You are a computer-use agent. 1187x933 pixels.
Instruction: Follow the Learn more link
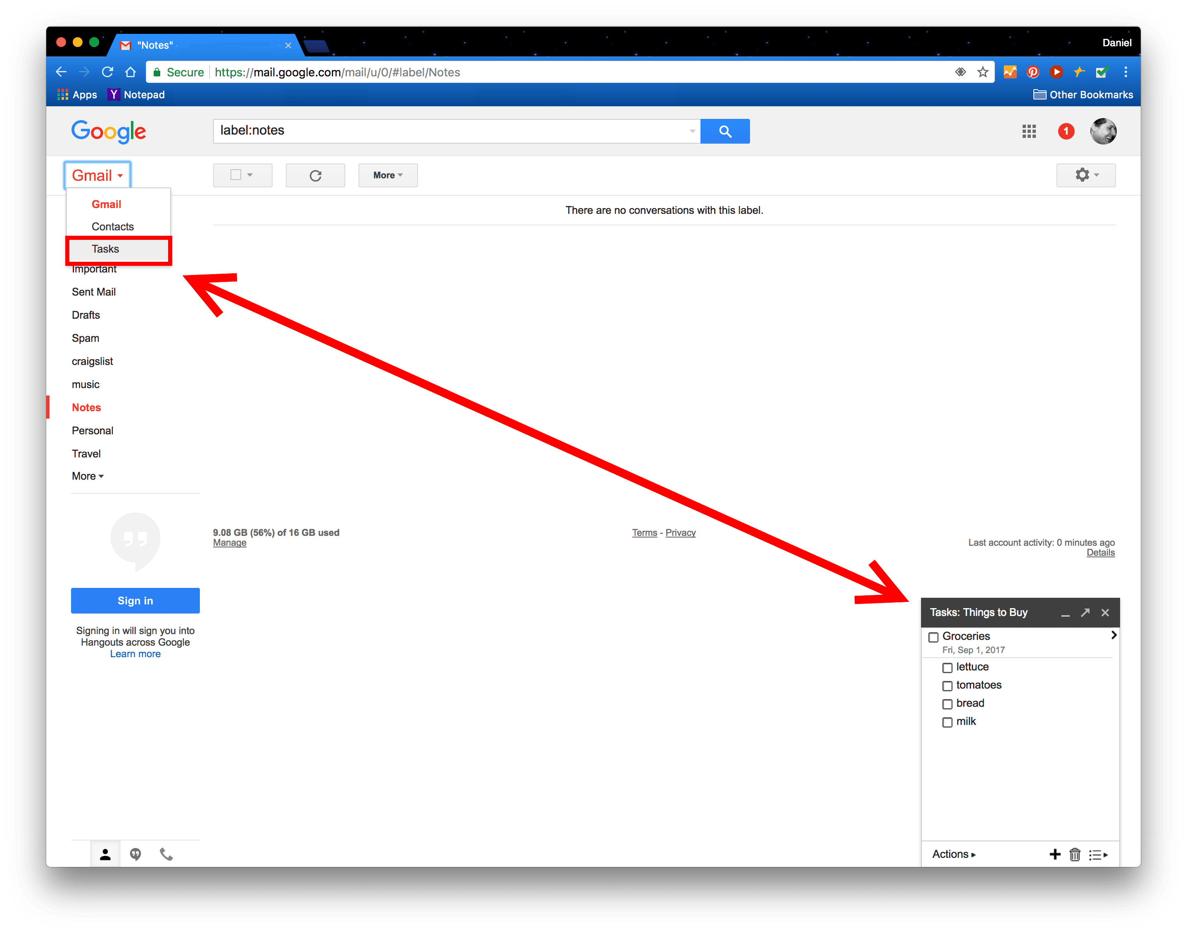[x=135, y=654]
